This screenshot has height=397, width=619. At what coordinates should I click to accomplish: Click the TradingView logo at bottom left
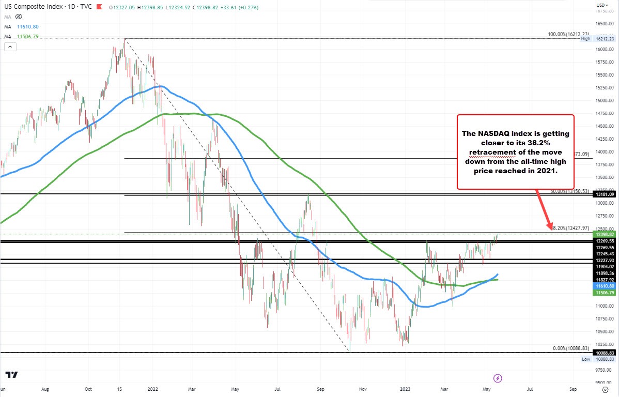pyautogui.click(x=11, y=374)
